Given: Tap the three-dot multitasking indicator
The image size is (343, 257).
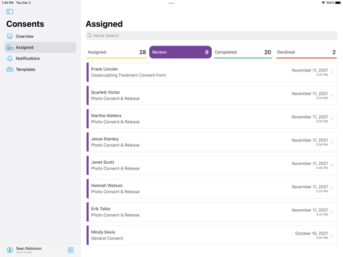Looking at the screenshot, I should point(171,3).
